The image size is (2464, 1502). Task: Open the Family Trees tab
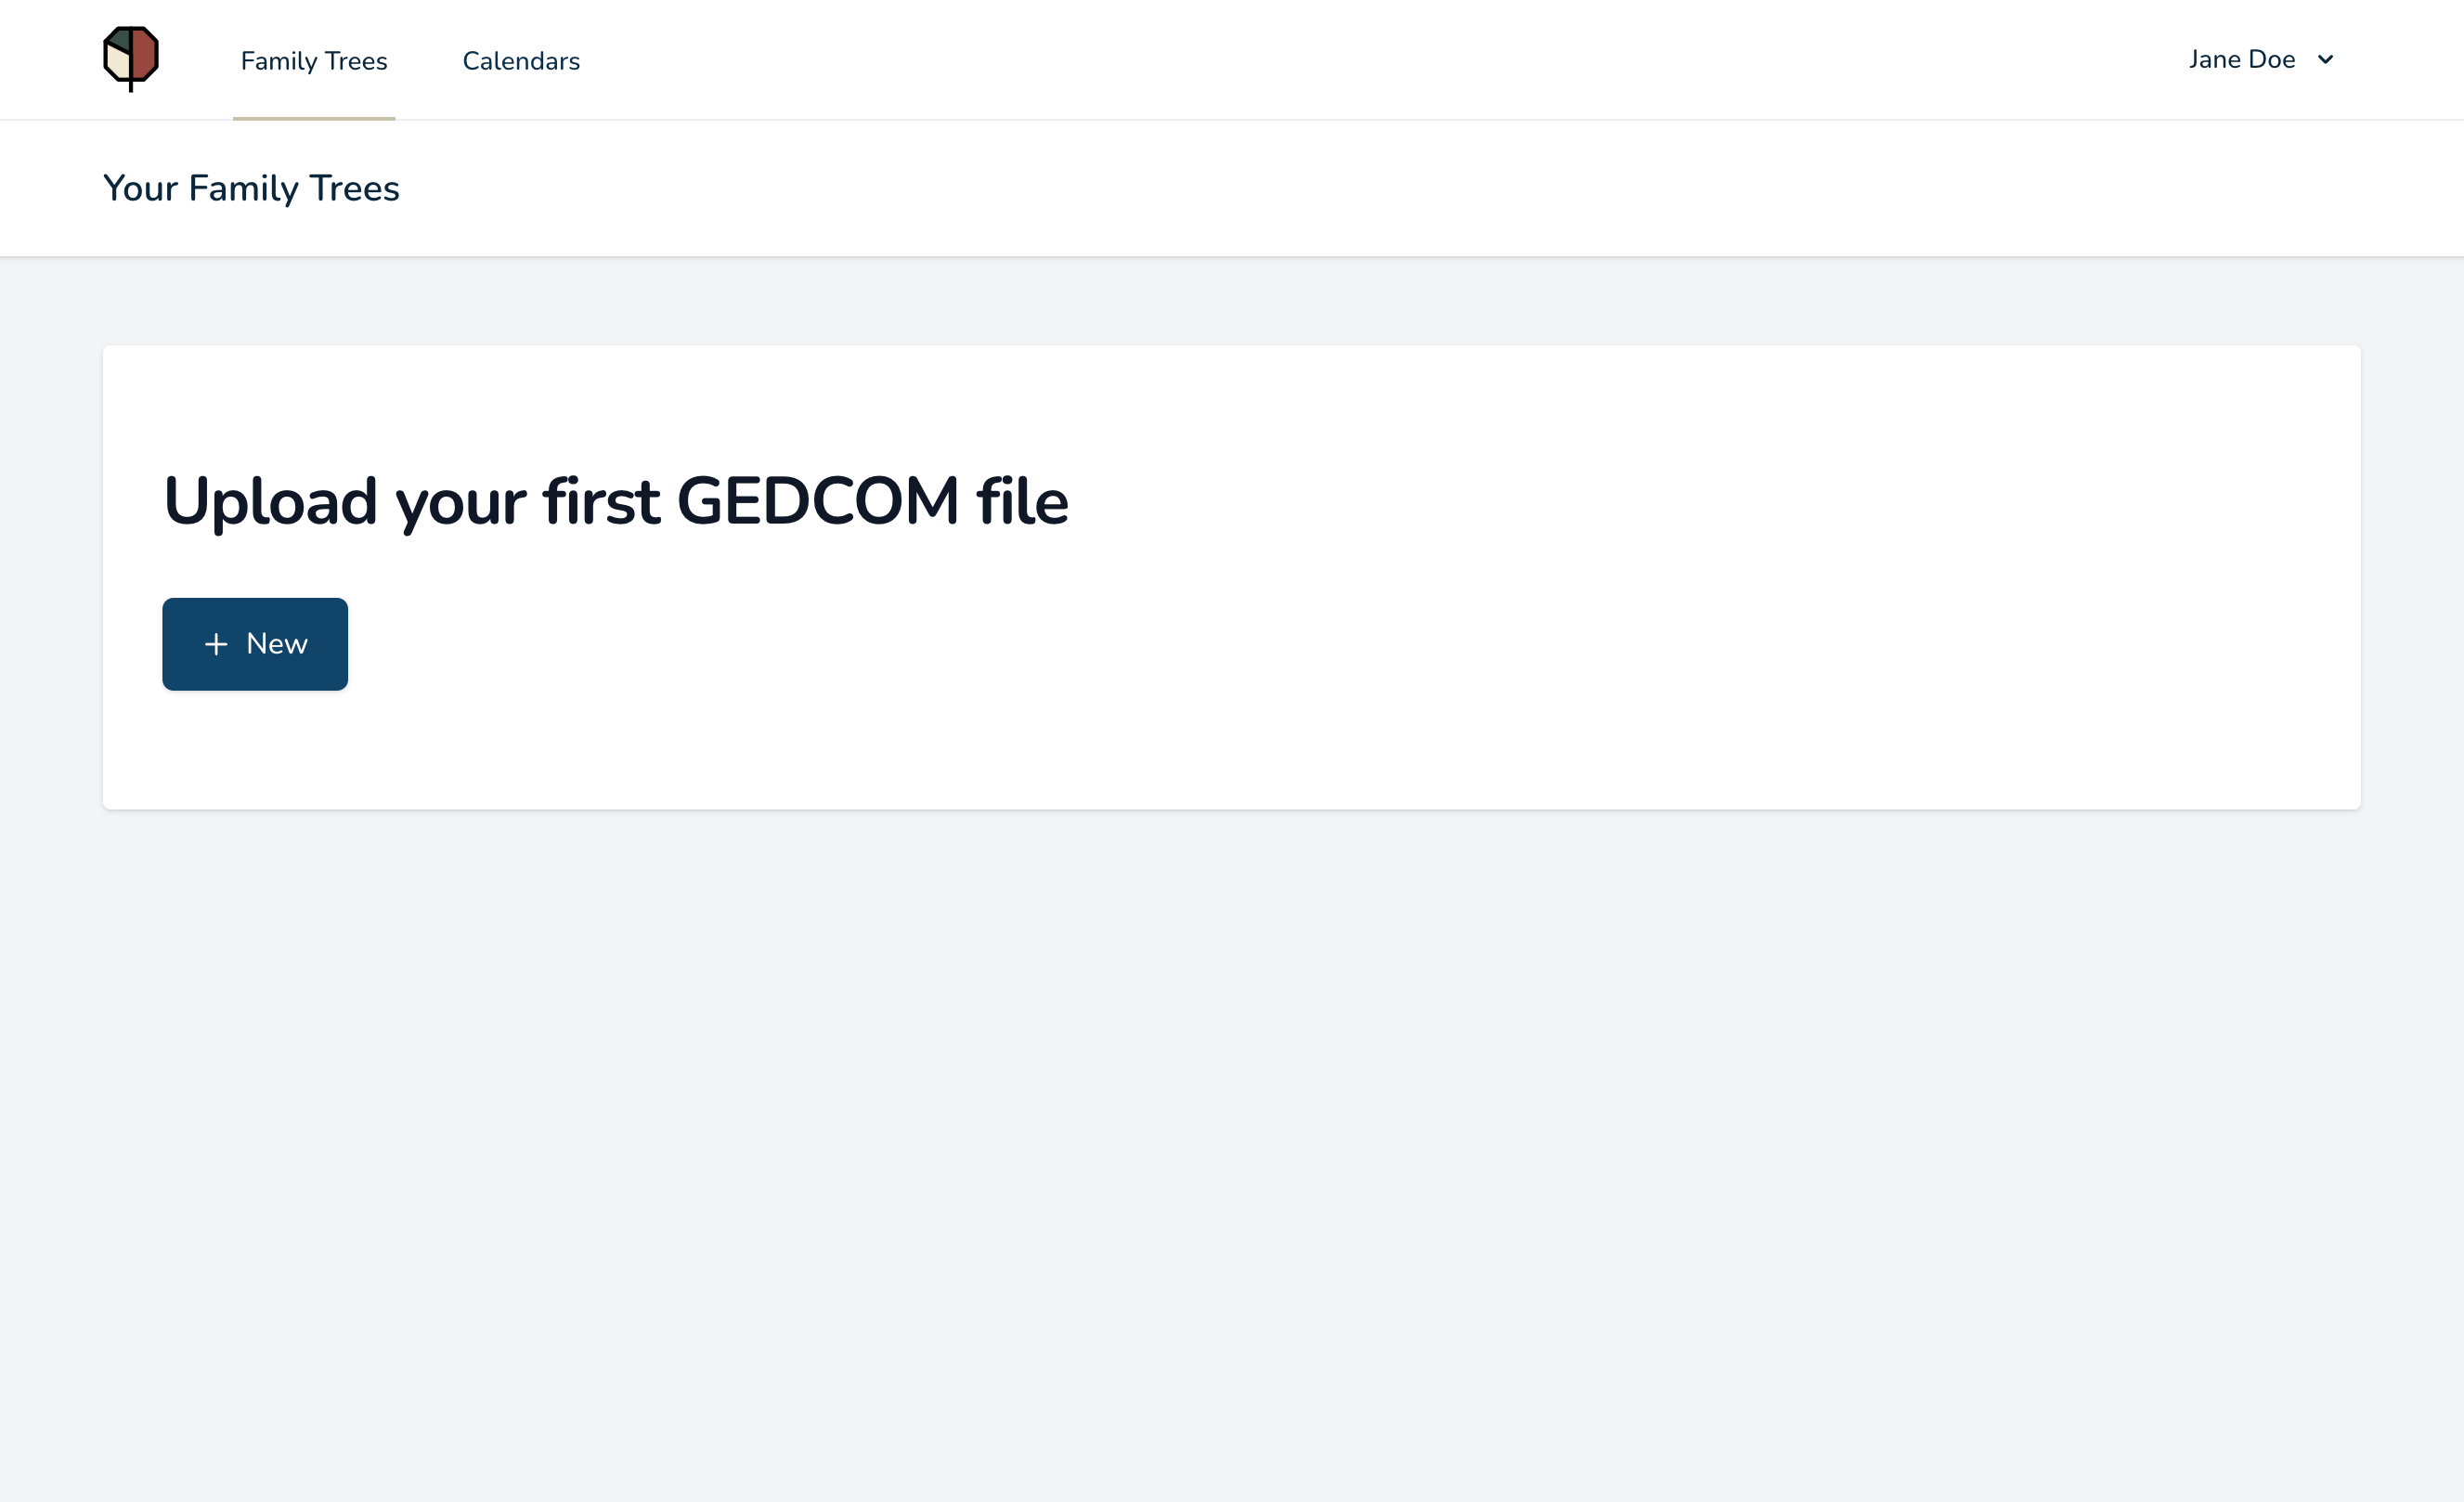click(x=314, y=61)
